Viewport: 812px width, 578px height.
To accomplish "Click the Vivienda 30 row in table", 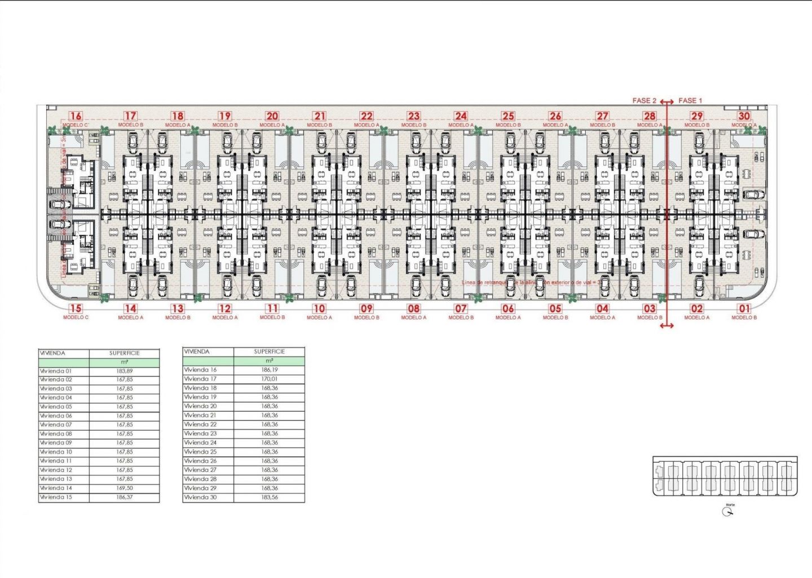I will 244,497.
